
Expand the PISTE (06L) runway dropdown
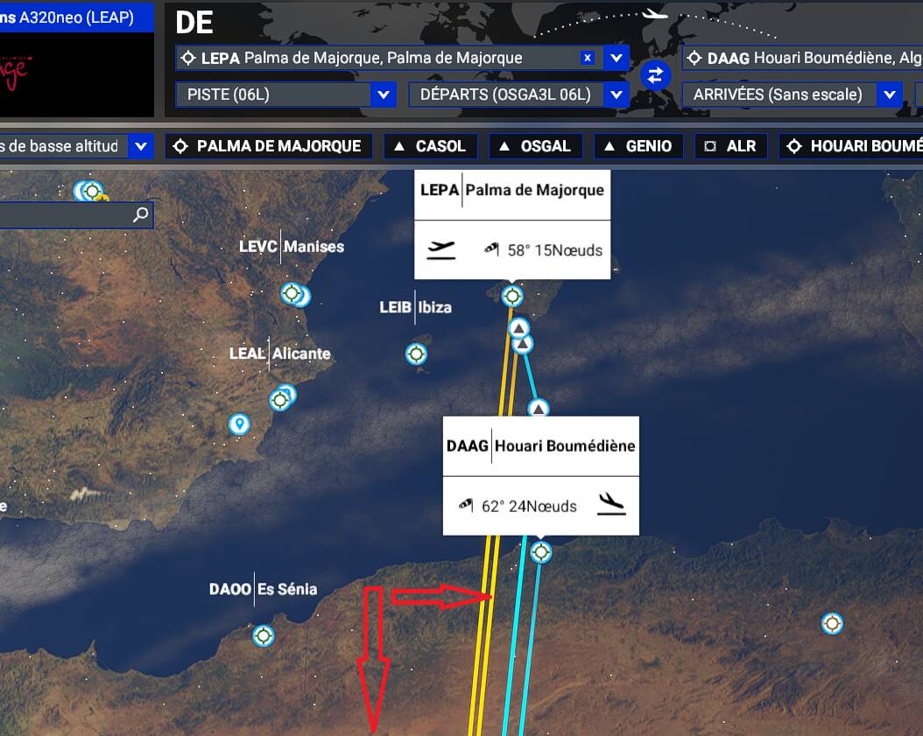[x=384, y=95]
